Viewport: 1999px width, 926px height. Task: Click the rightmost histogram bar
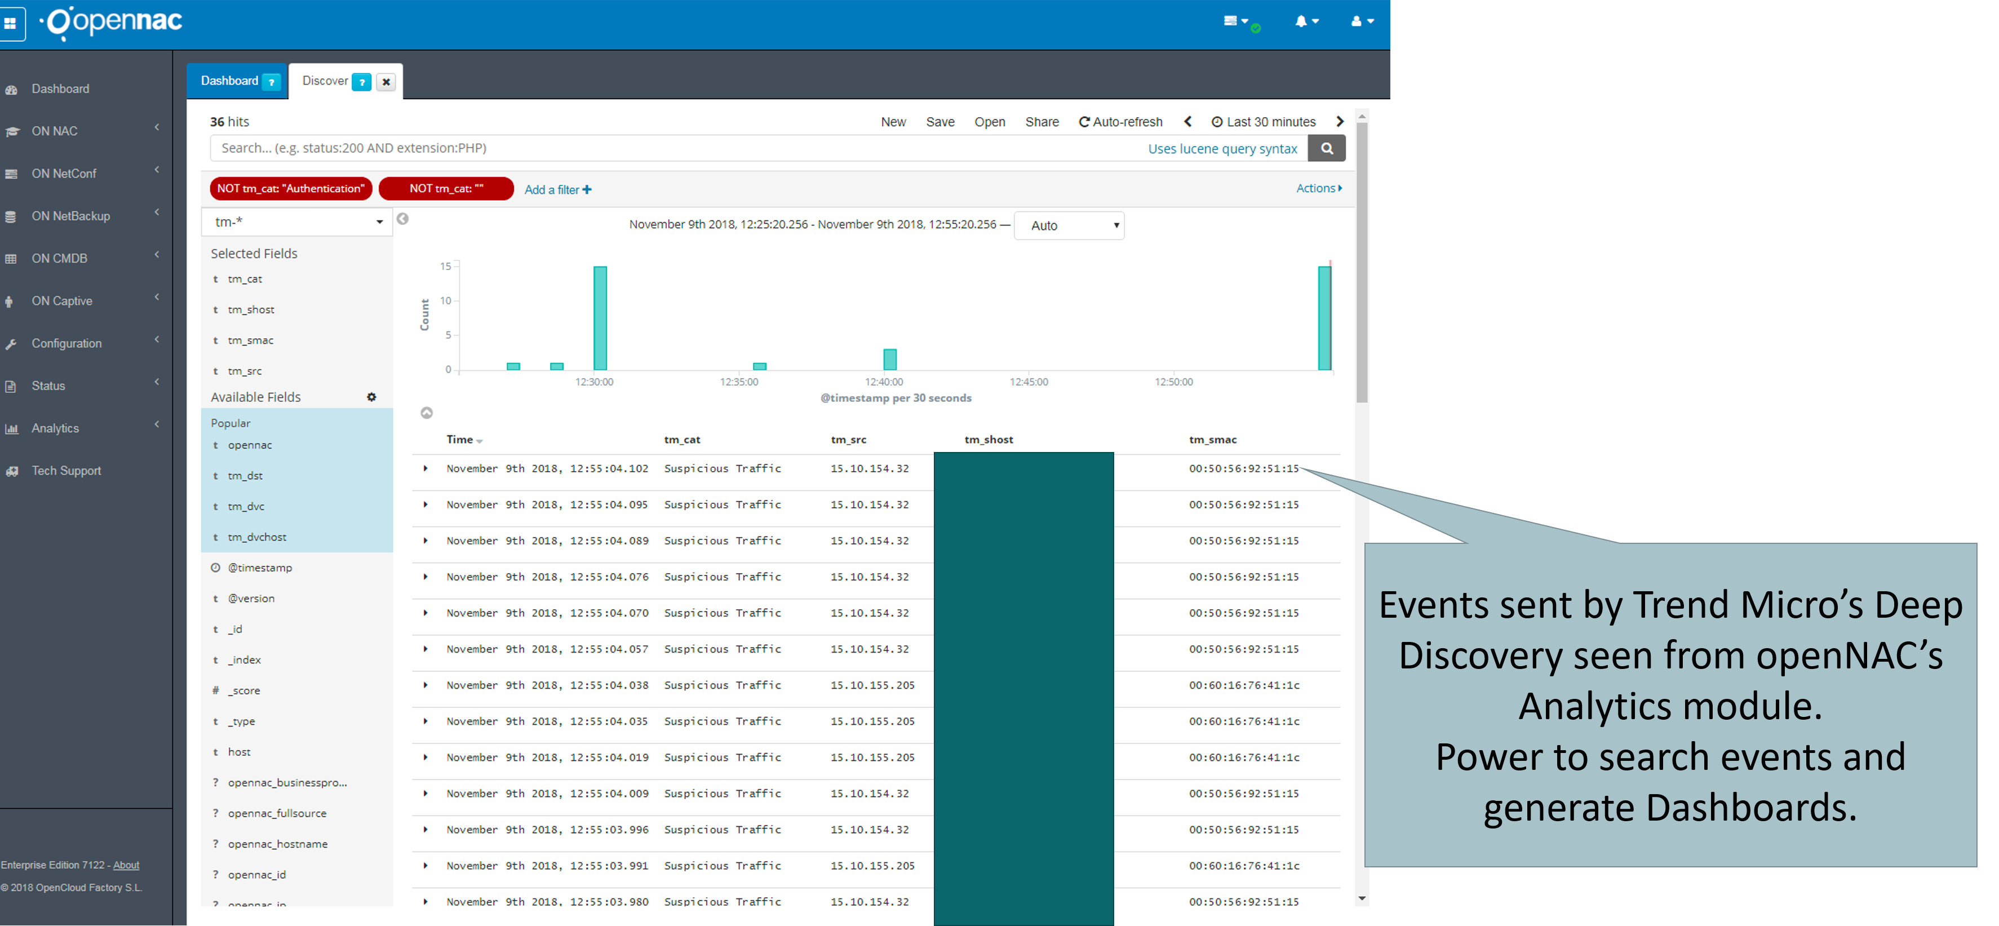(1324, 318)
